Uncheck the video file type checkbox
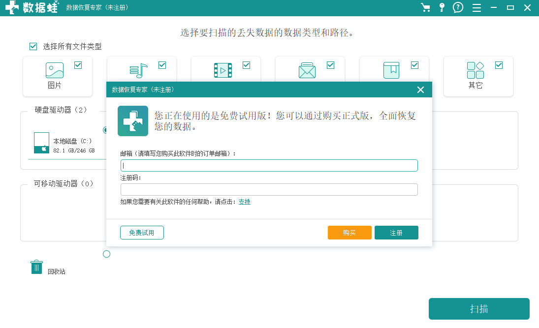Screen dimensions: 539x328 pos(246,64)
